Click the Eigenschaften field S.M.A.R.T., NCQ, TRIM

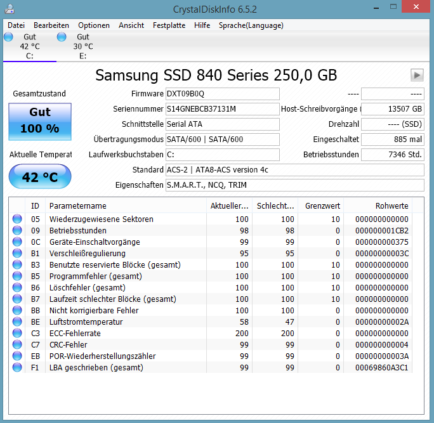point(295,185)
